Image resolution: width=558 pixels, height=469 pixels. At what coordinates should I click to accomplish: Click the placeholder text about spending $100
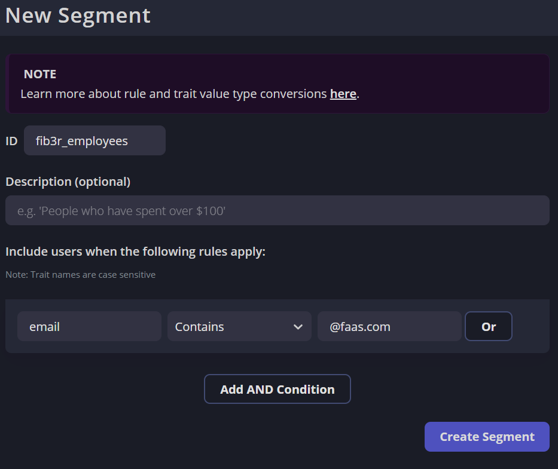[121, 211]
